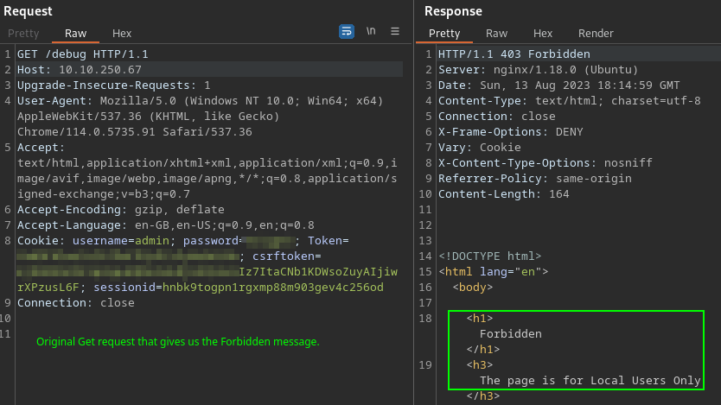Click the 'Content-Length: 164' header

[503, 194]
